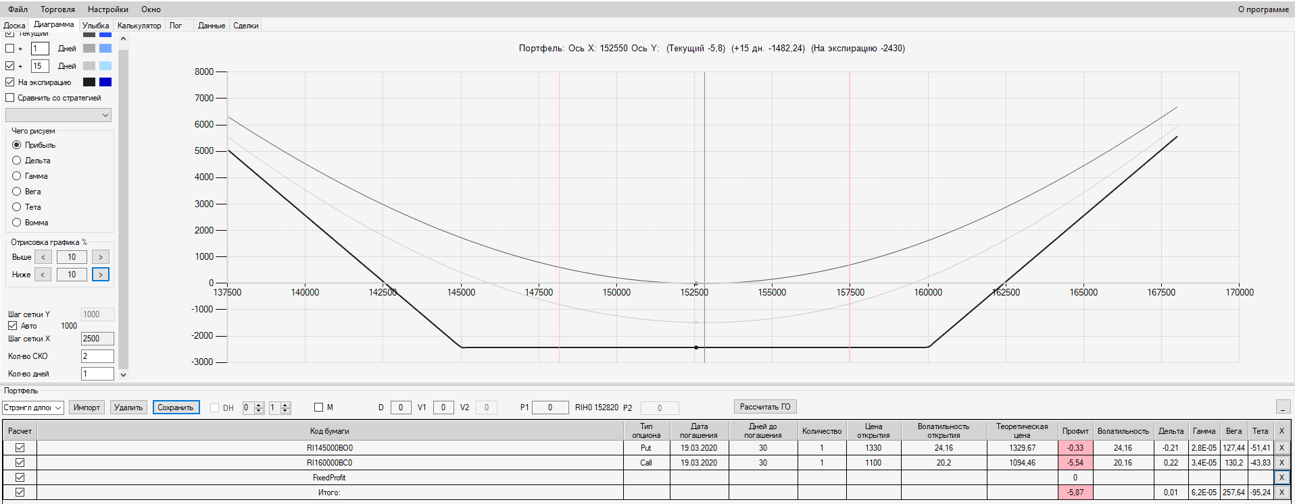Remove the FixedProfit row with X button
The image size is (1295, 504).
[x=1281, y=477]
